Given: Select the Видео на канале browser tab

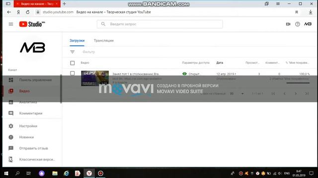Looking at the screenshot, I should pos(37,4).
